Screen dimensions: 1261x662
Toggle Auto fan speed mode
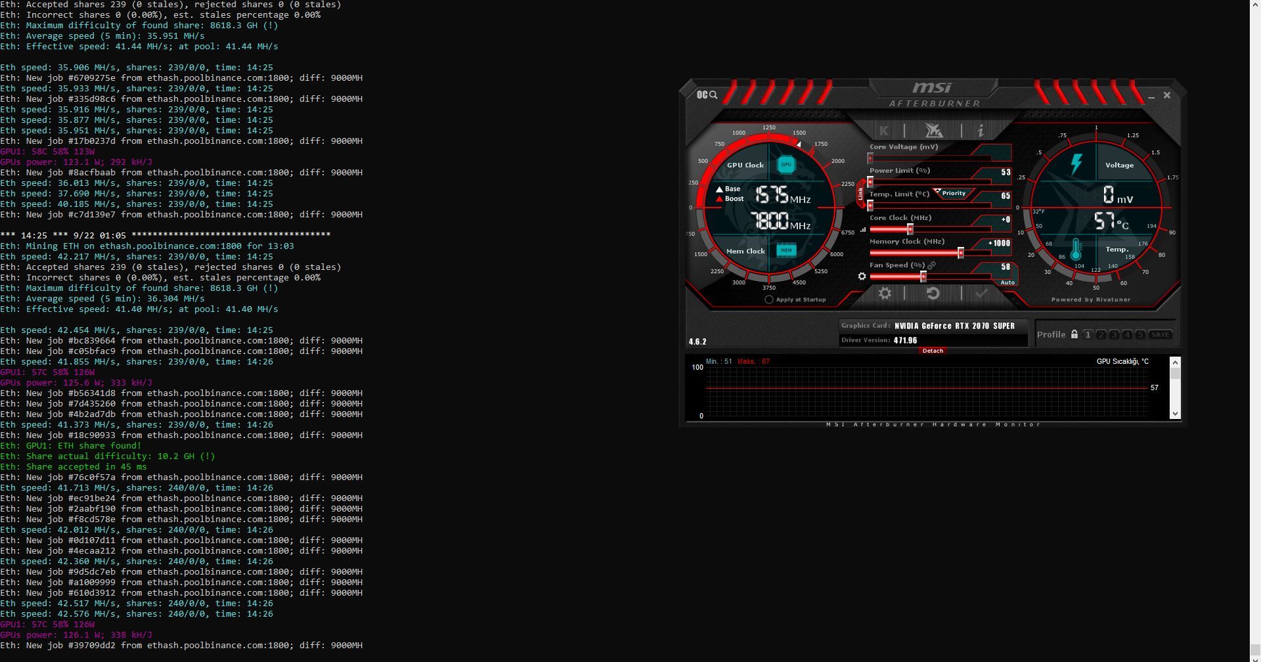(1007, 282)
